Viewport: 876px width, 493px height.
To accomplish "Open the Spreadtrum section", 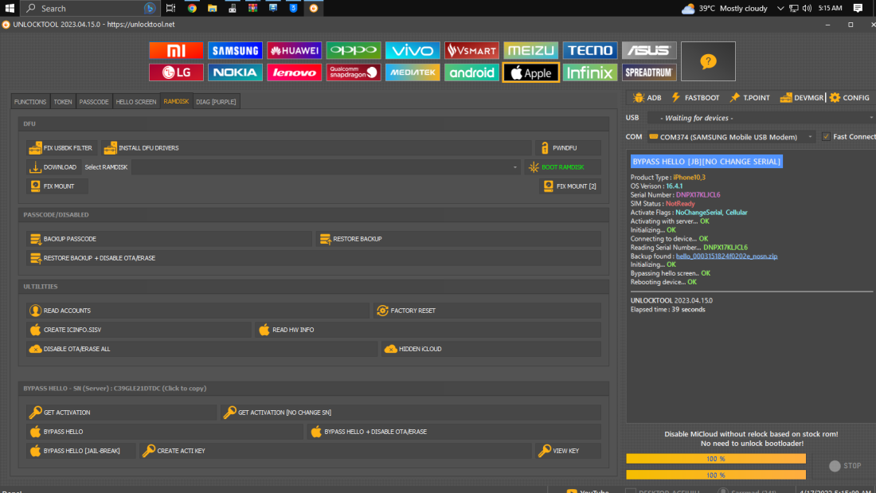I will pos(649,72).
